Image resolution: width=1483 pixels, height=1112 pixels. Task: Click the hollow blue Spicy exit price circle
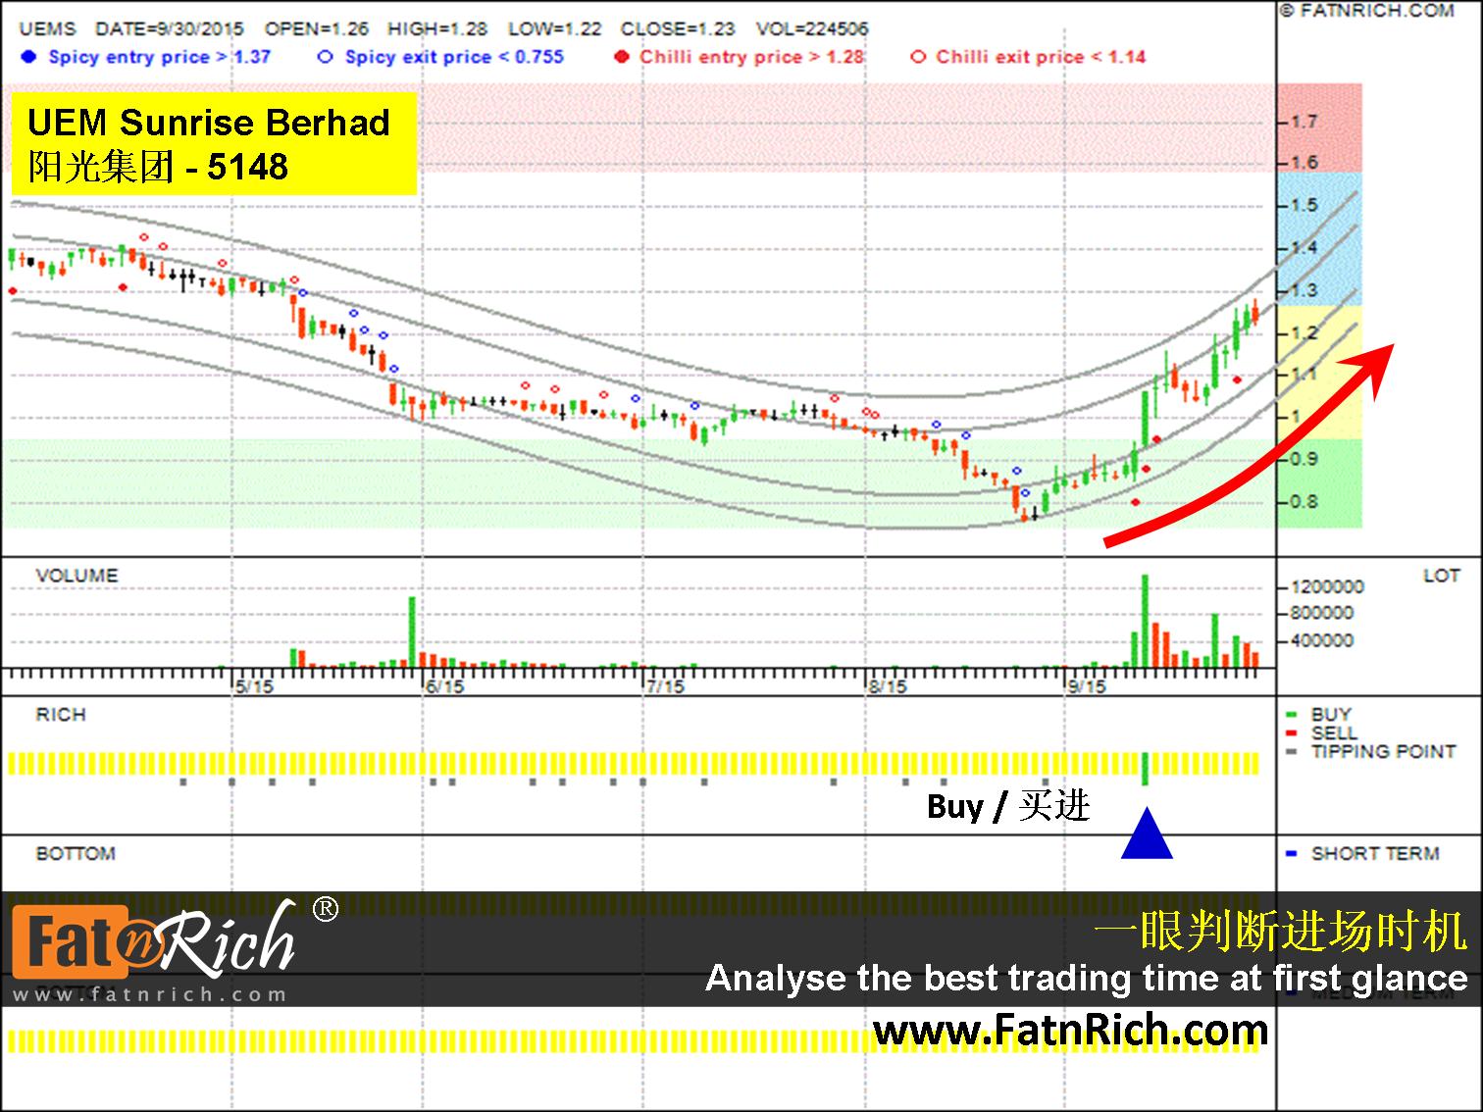click(x=325, y=57)
